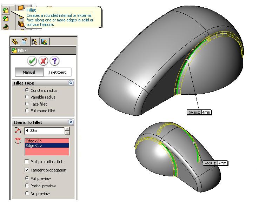Screen dimensions: 259x202
Task: Click the radius icon beside 4.00mm field
Action: [18, 130]
